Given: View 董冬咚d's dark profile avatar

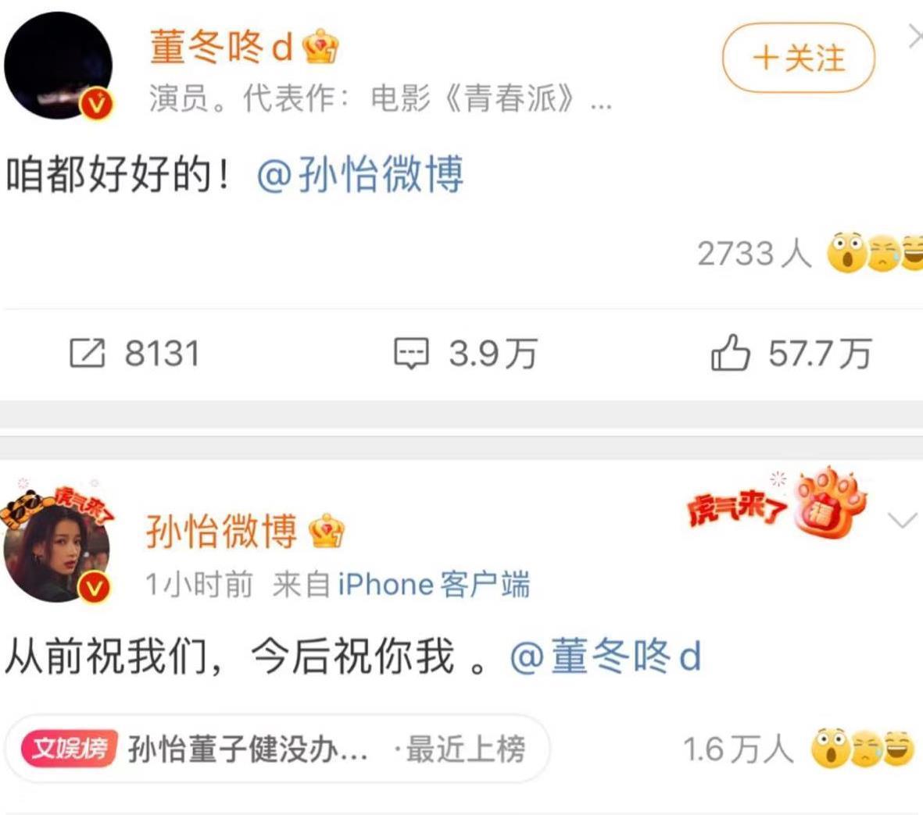Looking at the screenshot, I should pos(58,66).
